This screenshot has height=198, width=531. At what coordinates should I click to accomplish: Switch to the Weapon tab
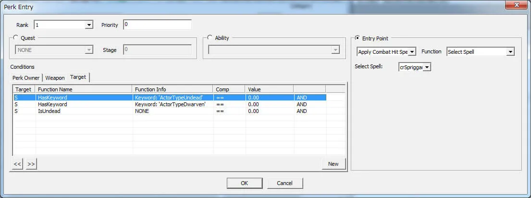[x=55, y=78]
